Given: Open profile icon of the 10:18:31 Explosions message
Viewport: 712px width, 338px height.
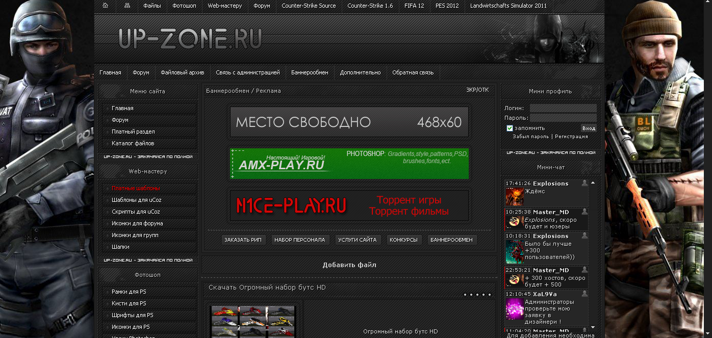Looking at the screenshot, I should point(584,236).
